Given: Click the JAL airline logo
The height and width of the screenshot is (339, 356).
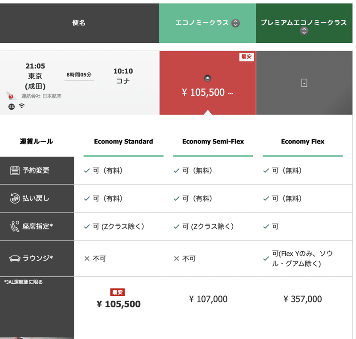Looking at the screenshot, I should [x=11, y=96].
